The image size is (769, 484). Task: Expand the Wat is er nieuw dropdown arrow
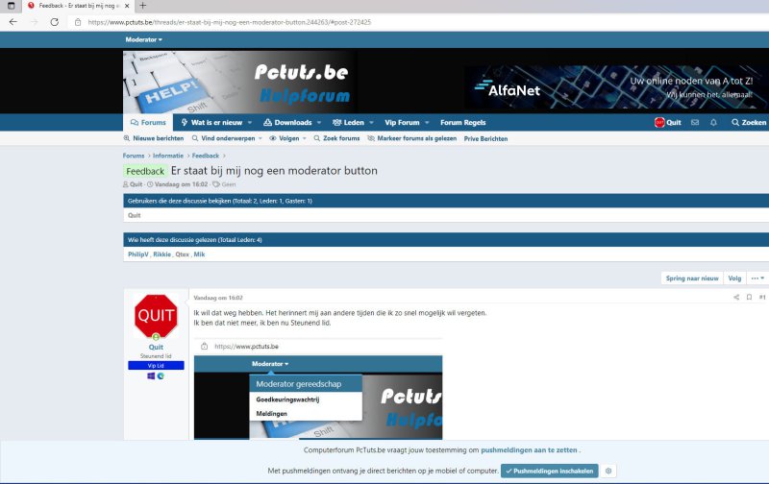(x=250, y=123)
